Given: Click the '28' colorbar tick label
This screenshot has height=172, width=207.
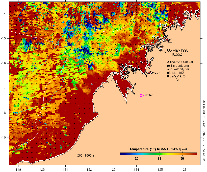Looking at the screenshot, I should pyautogui.click(x=137, y=159).
